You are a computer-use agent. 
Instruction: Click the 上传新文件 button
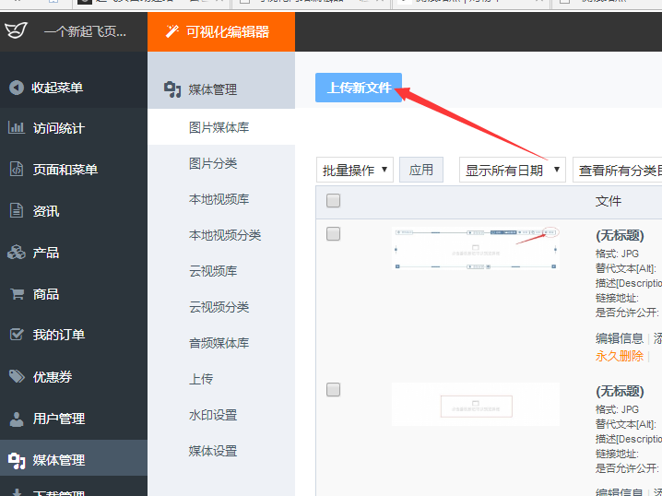359,88
